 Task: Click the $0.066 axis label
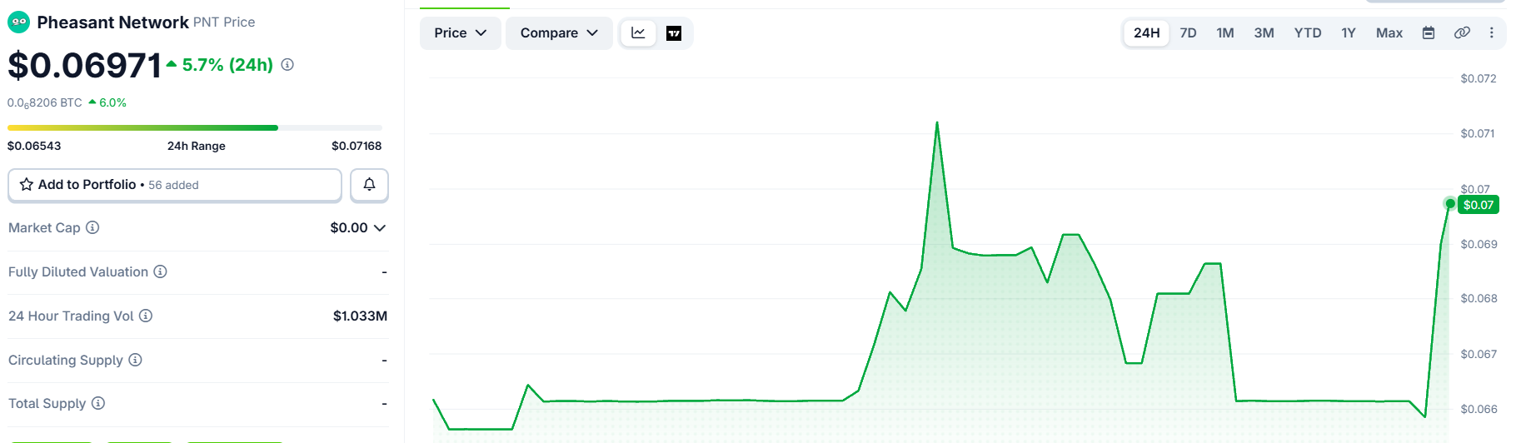(x=1479, y=409)
